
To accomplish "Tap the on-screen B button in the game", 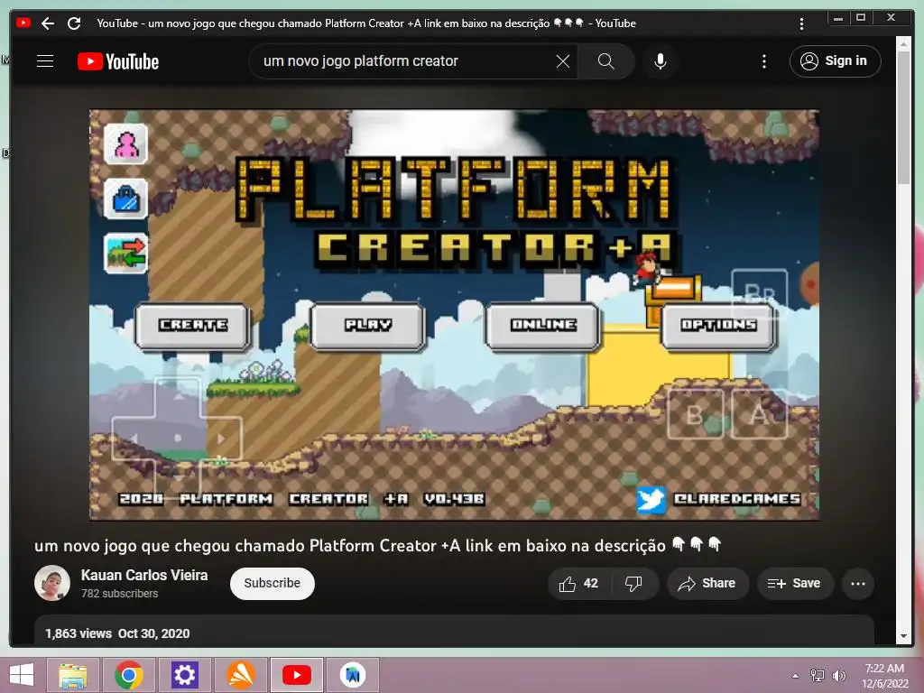I will pyautogui.click(x=696, y=415).
